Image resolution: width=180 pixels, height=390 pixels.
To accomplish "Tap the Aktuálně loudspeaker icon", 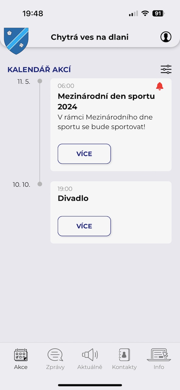I will tap(90, 355).
